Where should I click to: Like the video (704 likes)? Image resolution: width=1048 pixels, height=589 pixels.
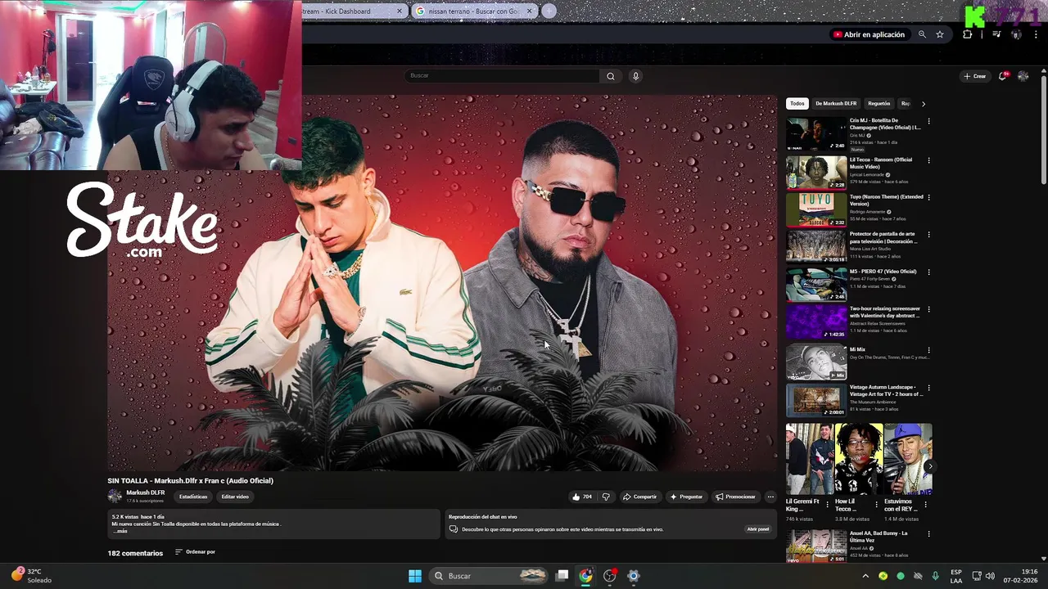(x=581, y=497)
